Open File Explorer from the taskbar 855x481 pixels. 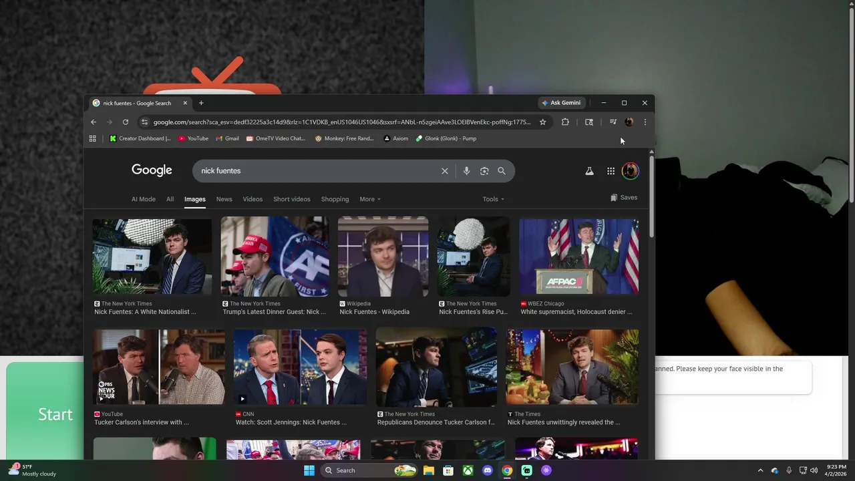(x=429, y=470)
